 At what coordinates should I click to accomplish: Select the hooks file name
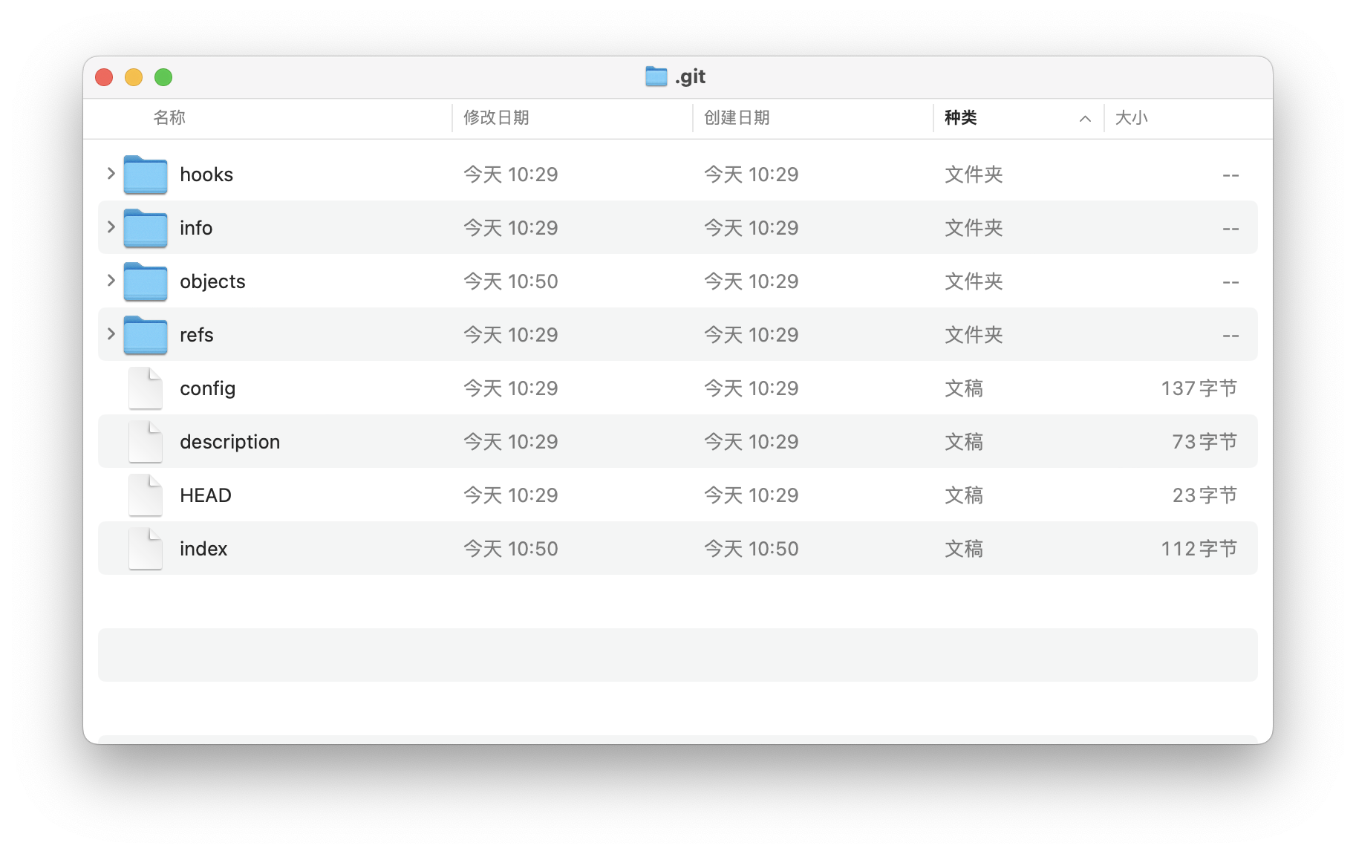point(206,175)
